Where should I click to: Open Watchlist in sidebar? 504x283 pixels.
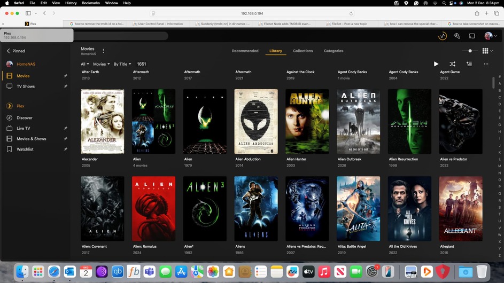point(25,150)
